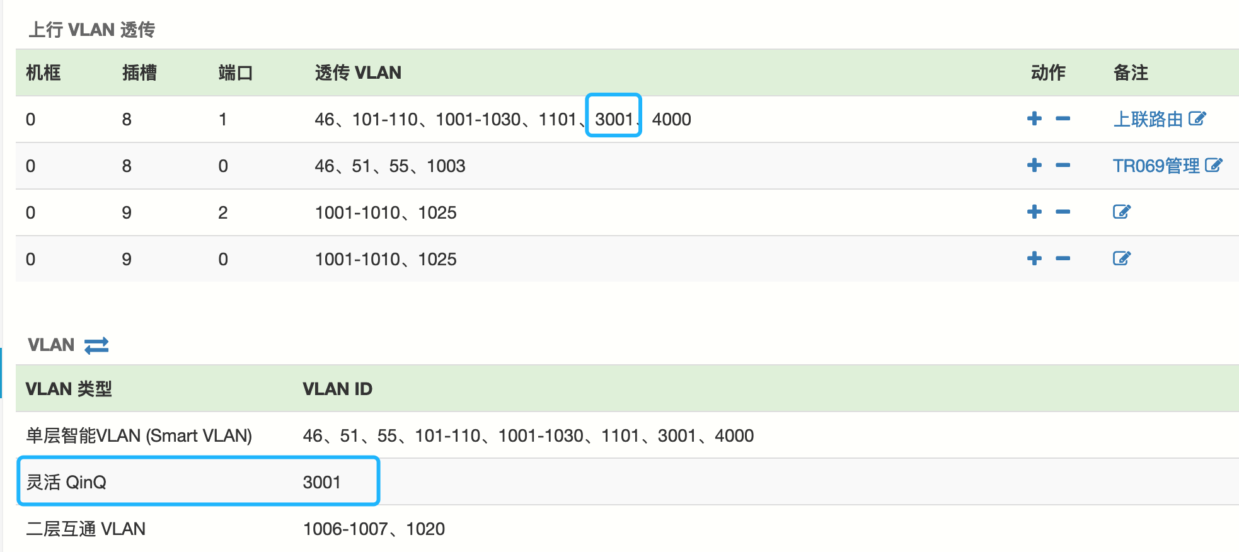Click minus icon in the TR069管理 row
This screenshot has height=552, width=1239.
(1063, 165)
